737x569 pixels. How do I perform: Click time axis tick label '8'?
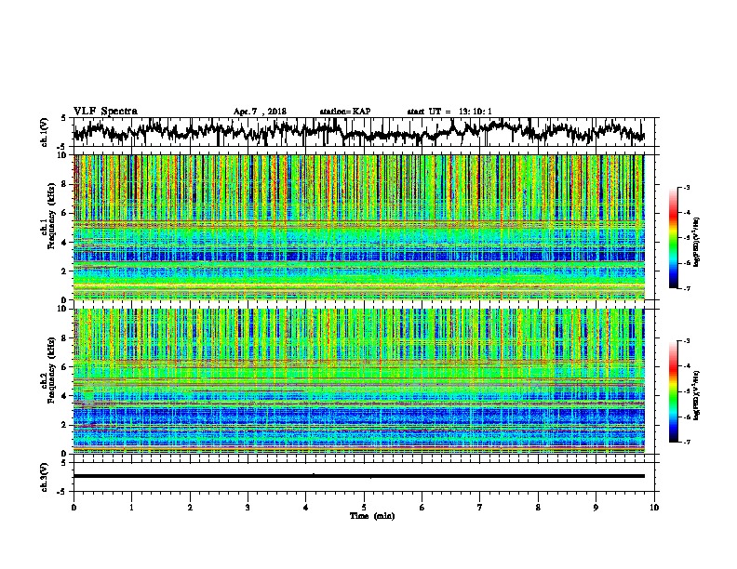click(x=538, y=508)
